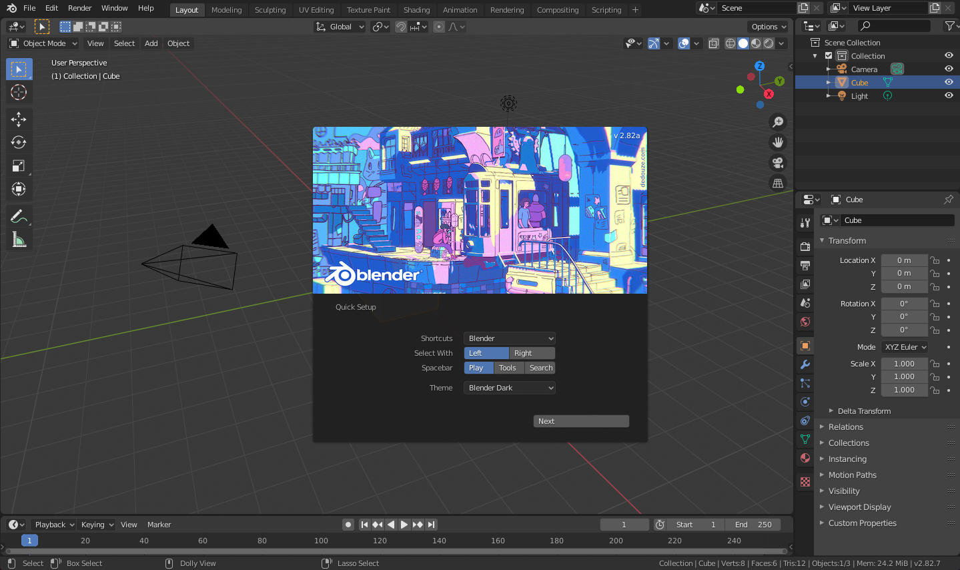Select the Scale tool in the toolbar
This screenshot has height=570, width=960.
point(19,165)
